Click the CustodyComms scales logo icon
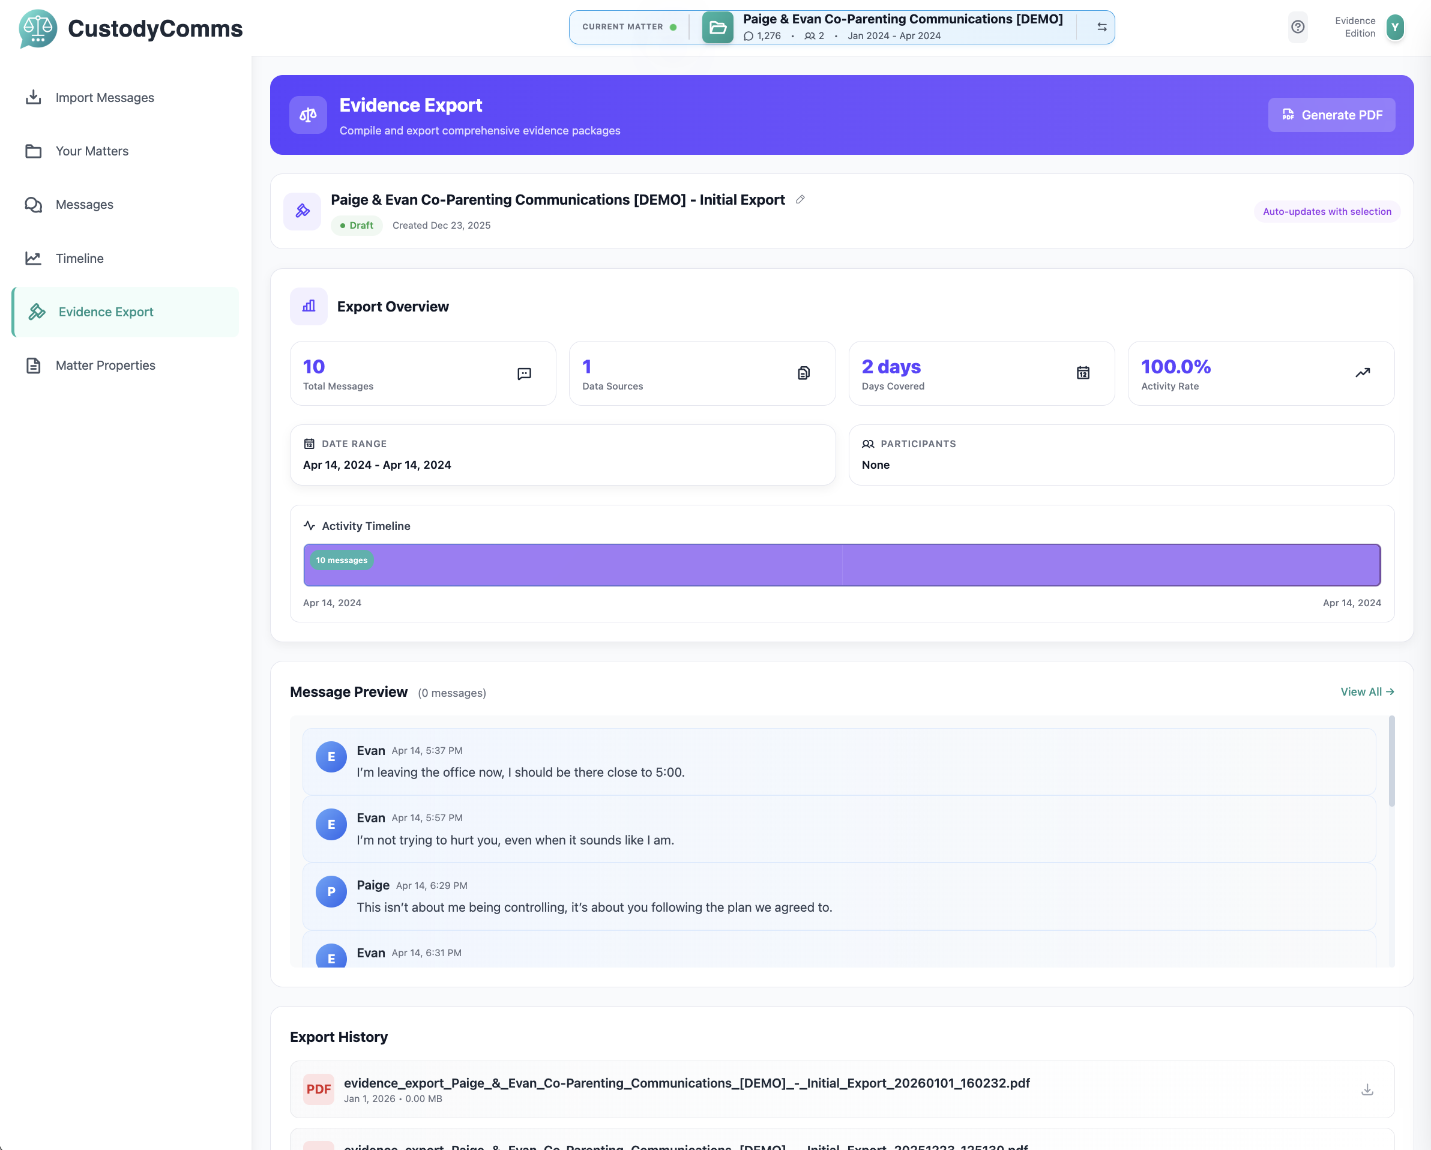 (x=38, y=29)
